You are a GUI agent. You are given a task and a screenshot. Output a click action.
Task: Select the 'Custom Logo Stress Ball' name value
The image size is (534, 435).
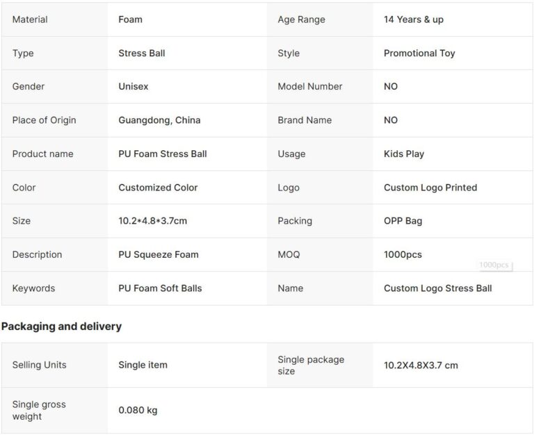438,288
